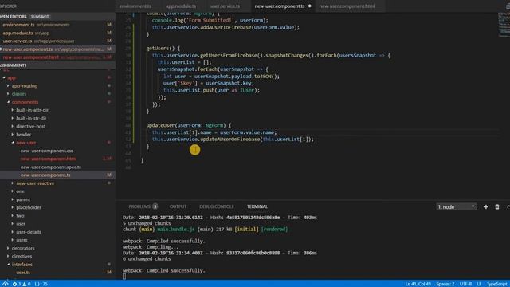This screenshot has width=510, height=287.
Task: Select the new-user.component.ts tab
Action: coord(280,6)
